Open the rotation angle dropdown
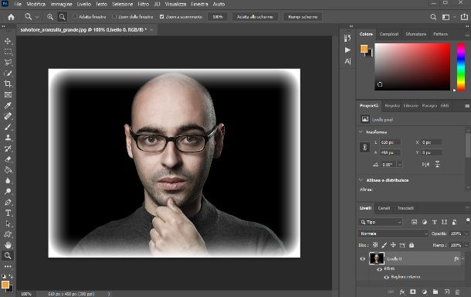This screenshot has height=297, width=471. click(x=400, y=165)
